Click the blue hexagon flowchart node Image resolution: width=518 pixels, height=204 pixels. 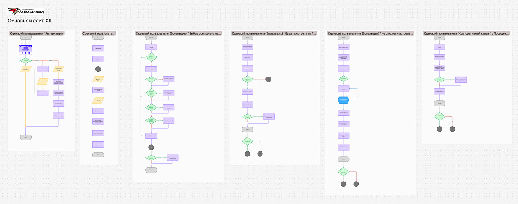[344, 100]
